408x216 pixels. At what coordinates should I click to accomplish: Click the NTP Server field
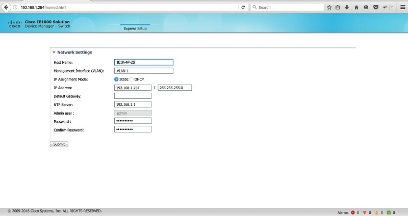(133, 104)
